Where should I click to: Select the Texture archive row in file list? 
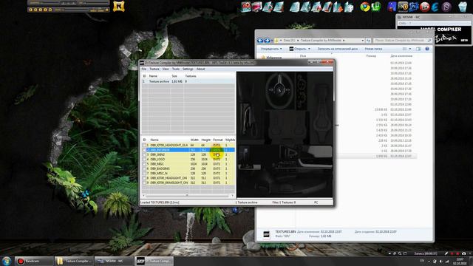(x=188, y=81)
